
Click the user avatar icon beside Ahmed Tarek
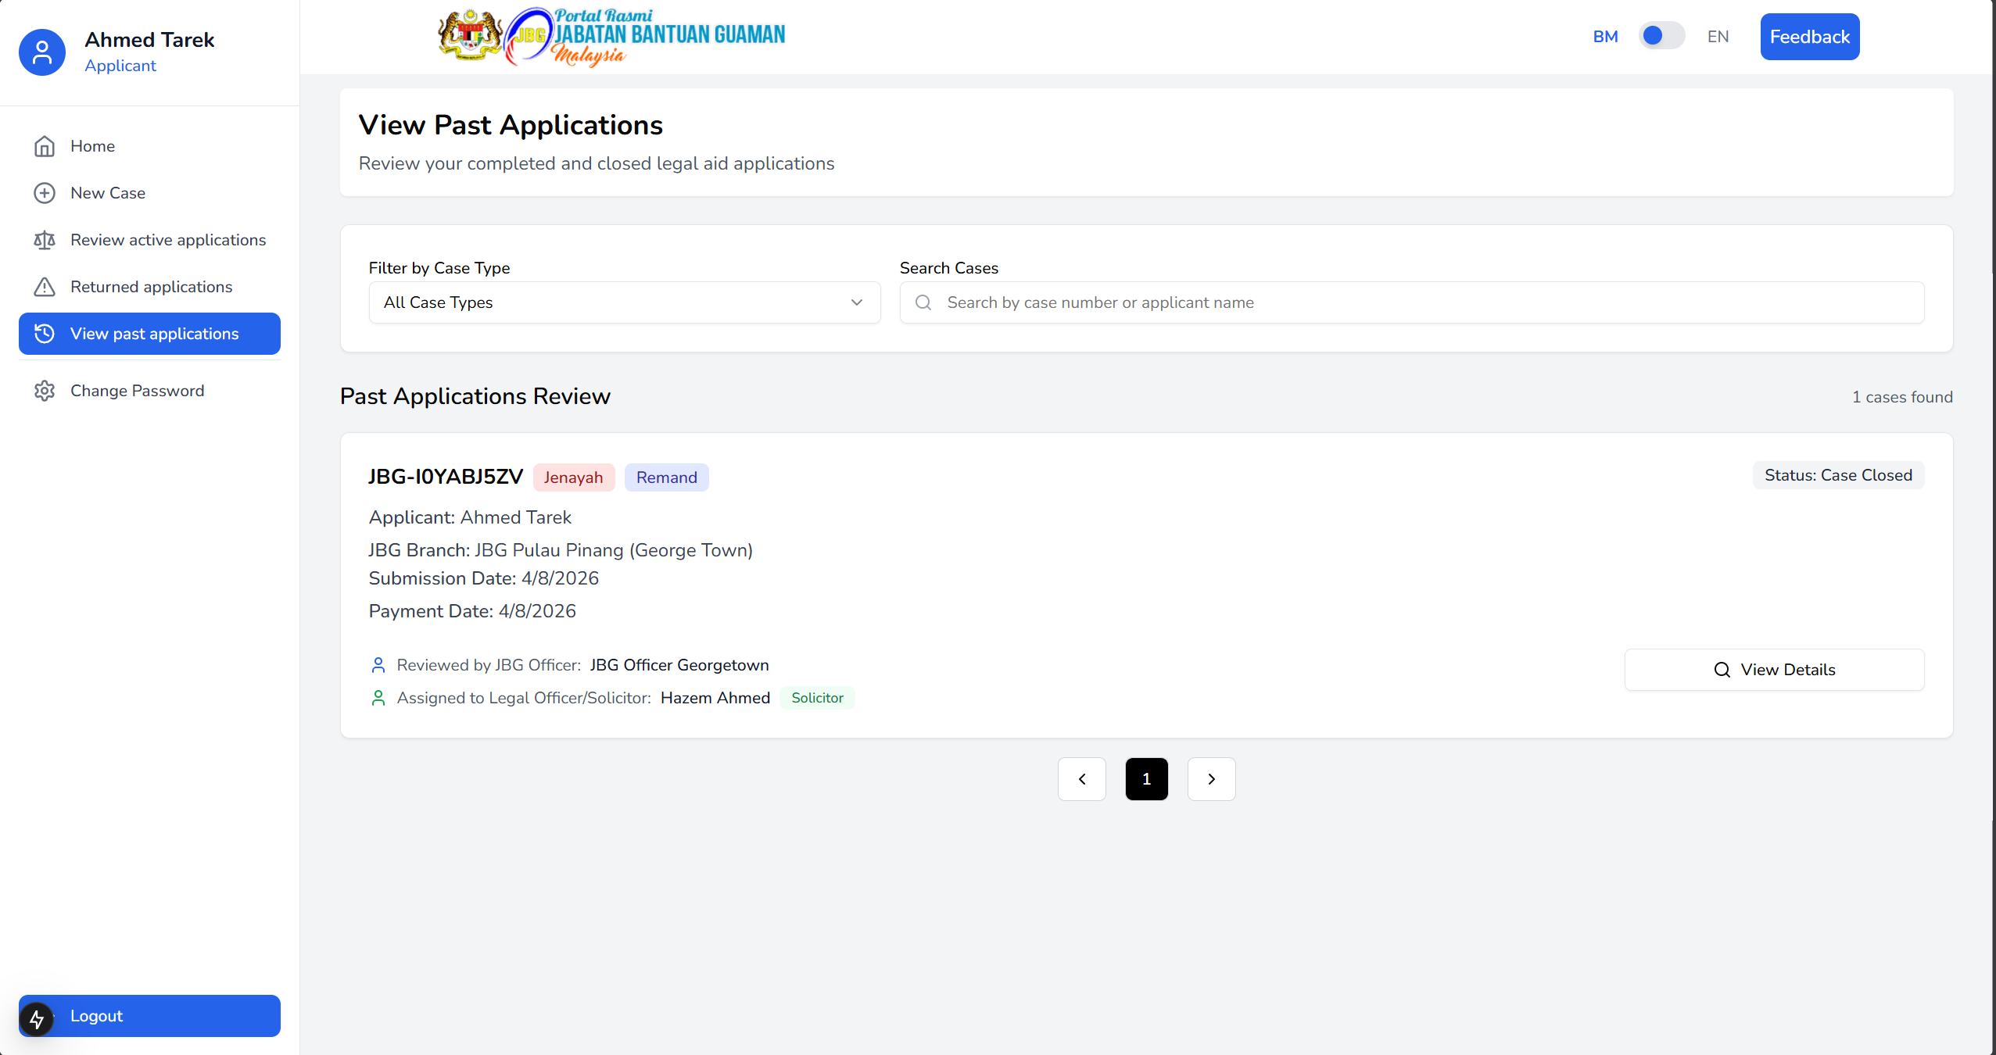click(42, 52)
